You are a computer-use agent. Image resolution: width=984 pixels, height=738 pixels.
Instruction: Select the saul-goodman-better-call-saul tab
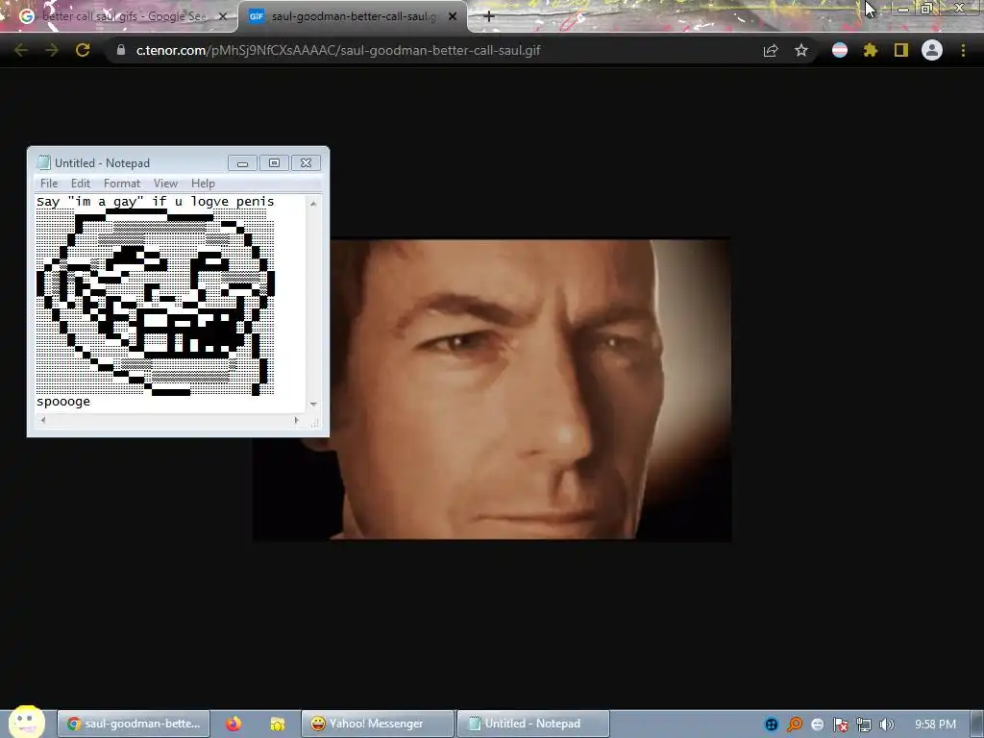click(x=353, y=16)
